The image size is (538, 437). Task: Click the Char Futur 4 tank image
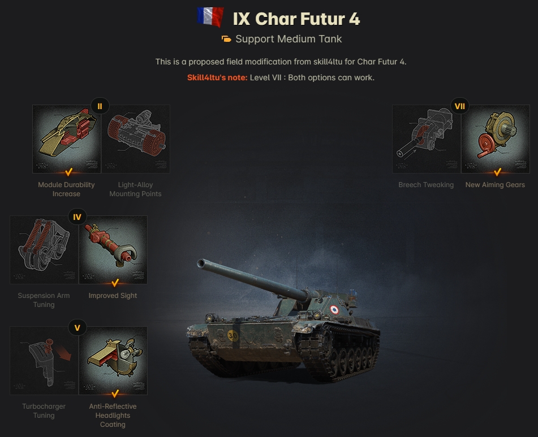tap(283, 321)
